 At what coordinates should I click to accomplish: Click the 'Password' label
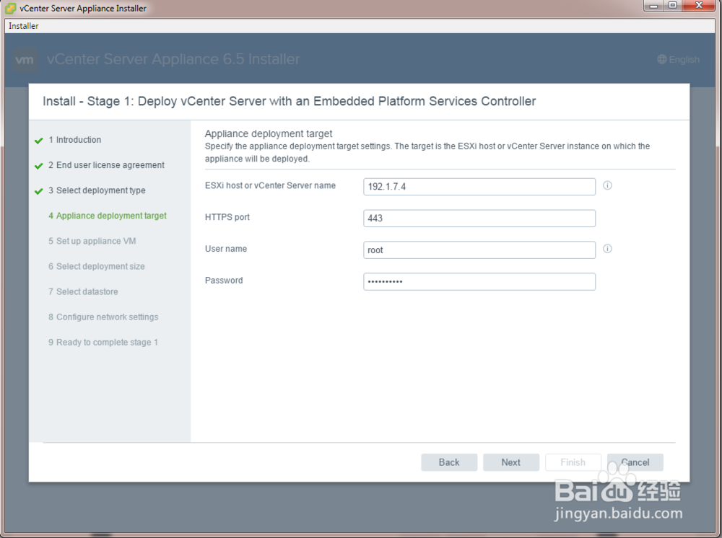click(x=224, y=281)
